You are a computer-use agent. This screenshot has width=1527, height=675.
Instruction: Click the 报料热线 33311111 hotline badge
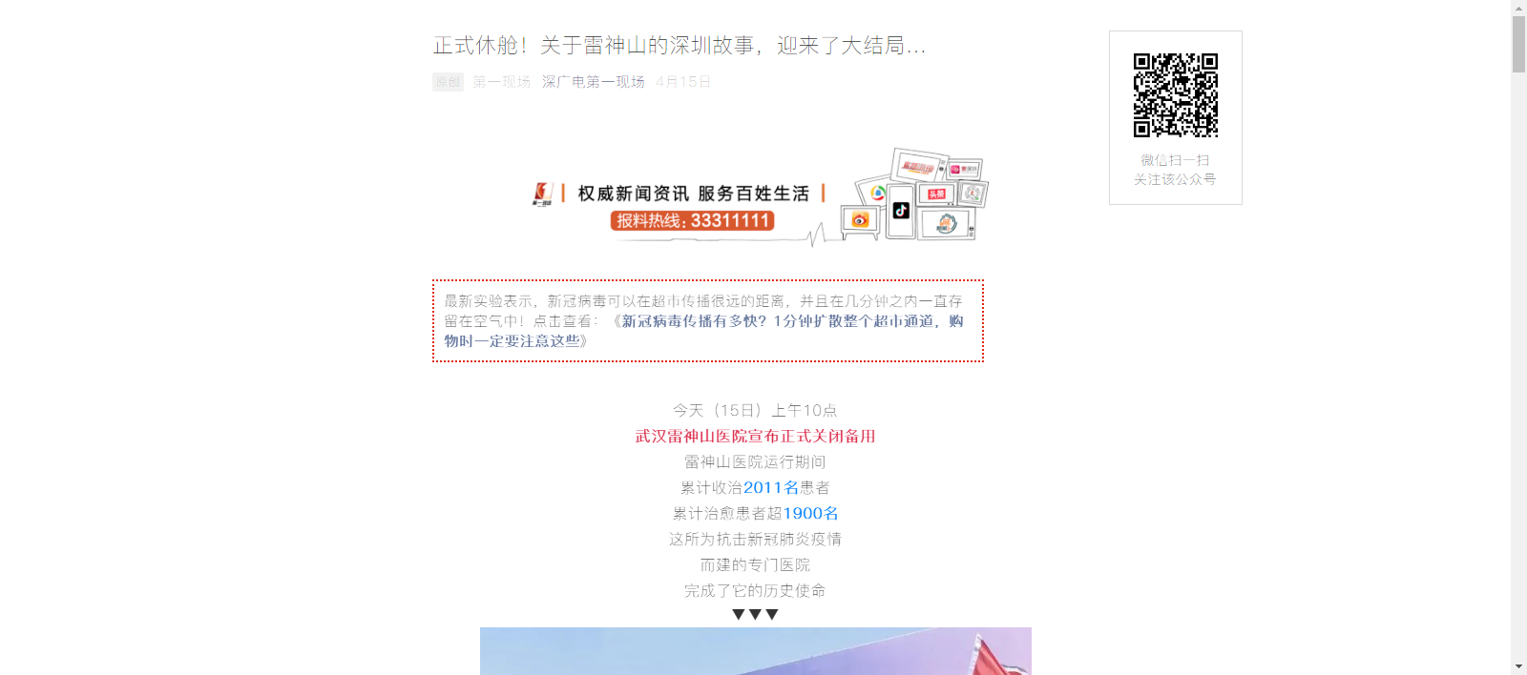pyautogui.click(x=692, y=221)
